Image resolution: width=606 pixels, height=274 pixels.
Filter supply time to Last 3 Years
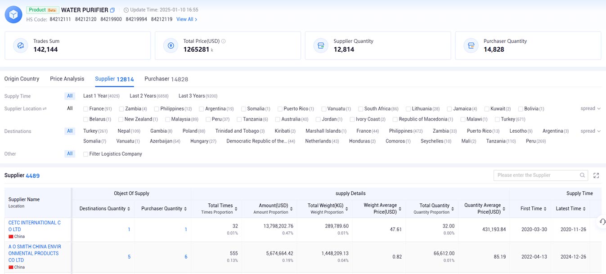[x=198, y=96]
